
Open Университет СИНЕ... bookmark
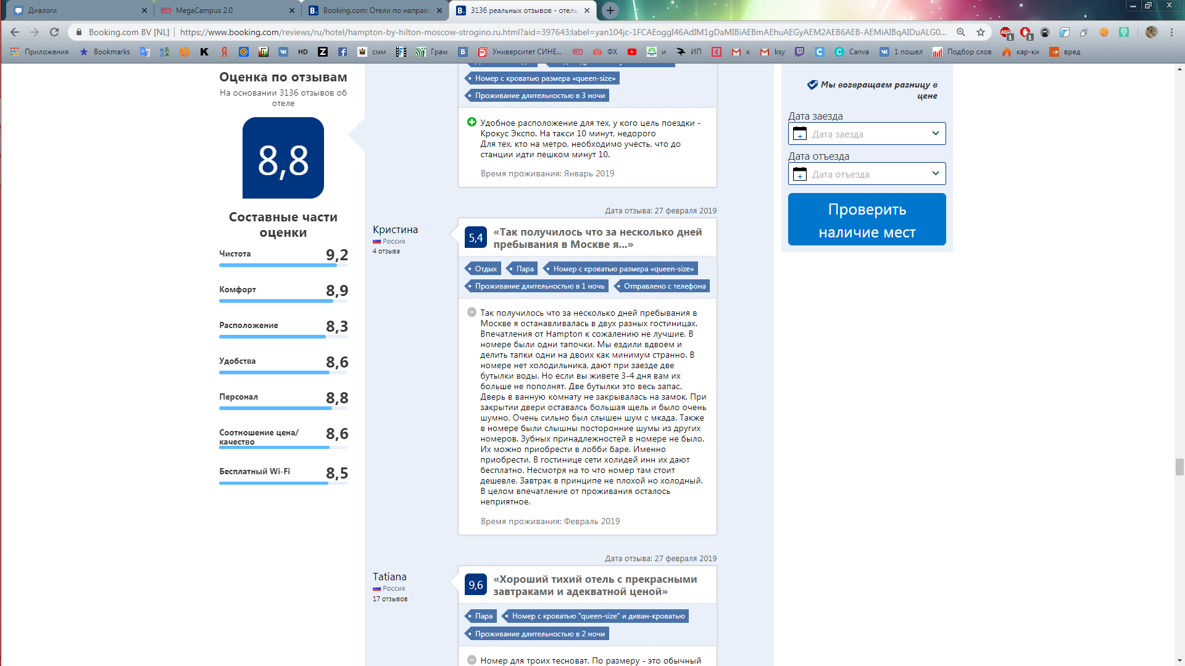(x=520, y=52)
